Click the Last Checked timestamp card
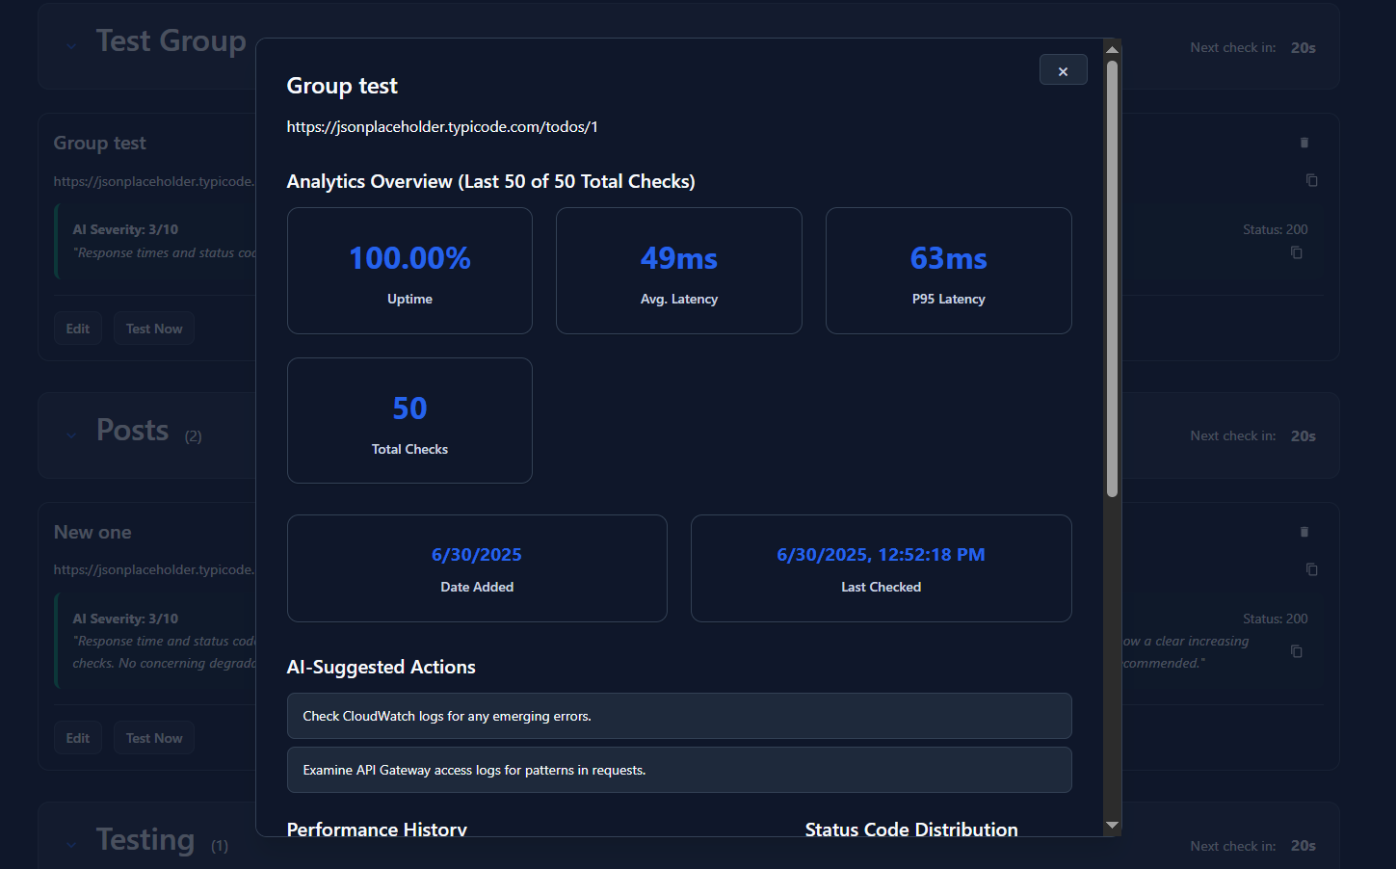The image size is (1396, 869). [x=882, y=568]
